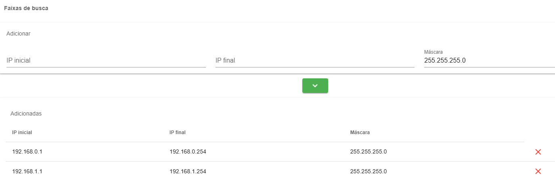
Task: Click the small Máscara label above the input
Action: (434, 52)
